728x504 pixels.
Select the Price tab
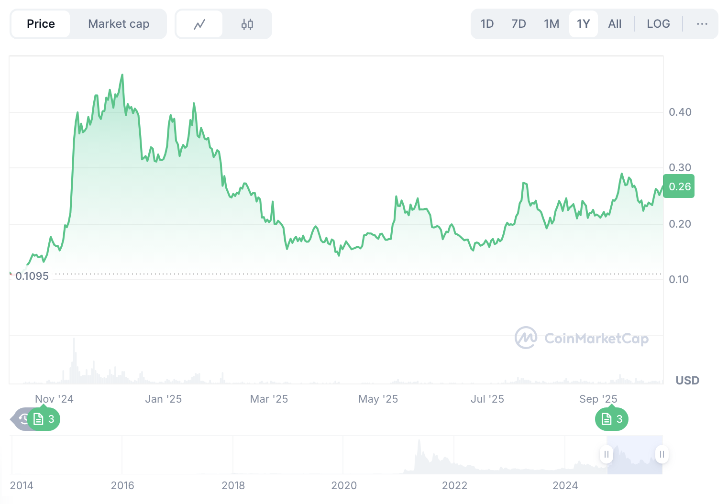pos(41,24)
